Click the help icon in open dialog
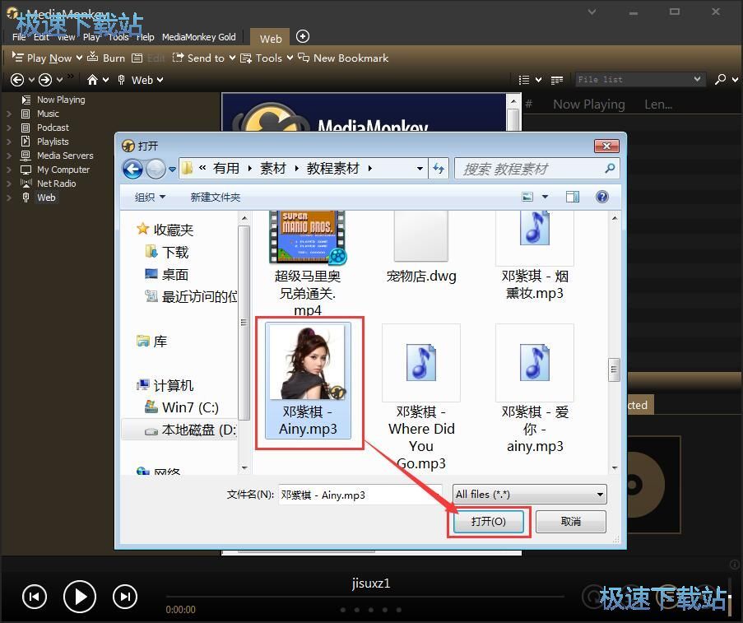 601,197
